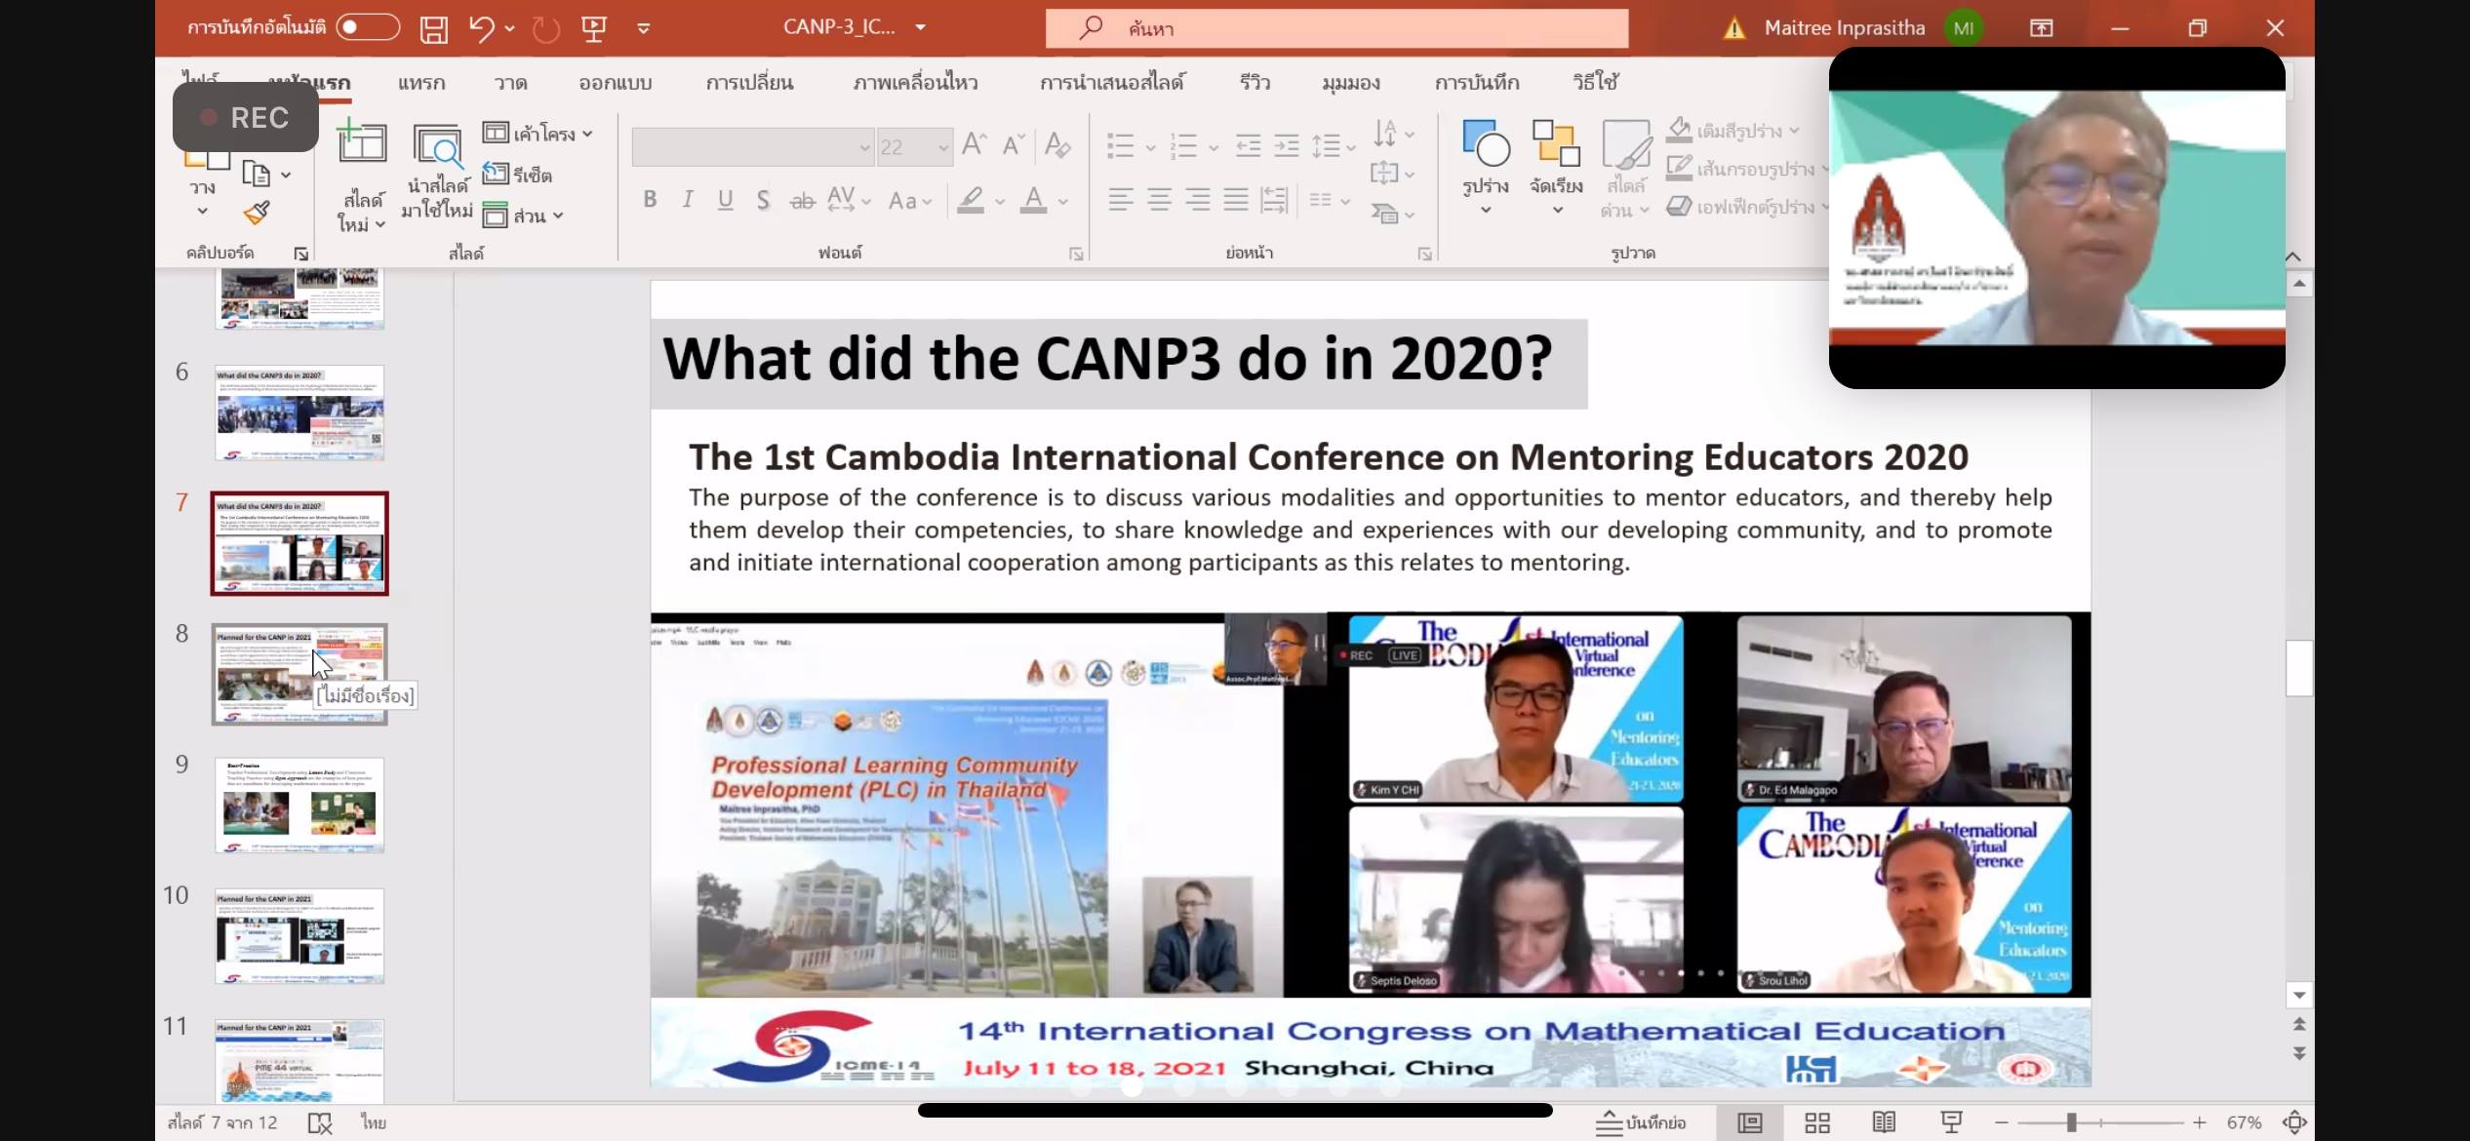Open the Slide Show ribbon tab
The image size is (2470, 1141).
tap(1112, 83)
